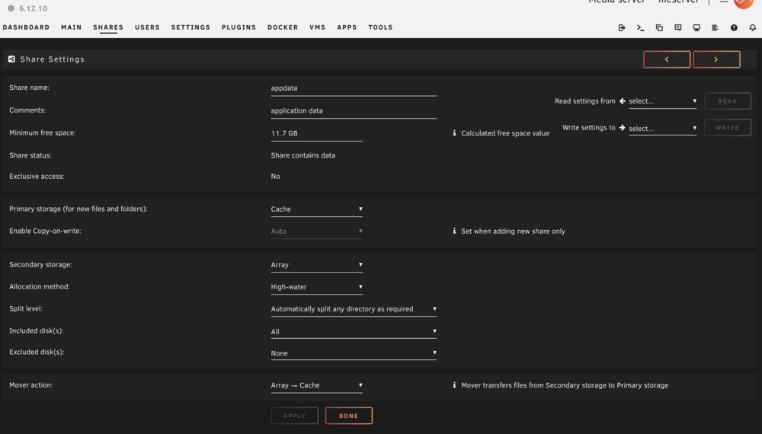
Task: Click the info icon beside Calculated free space
Action: point(454,133)
